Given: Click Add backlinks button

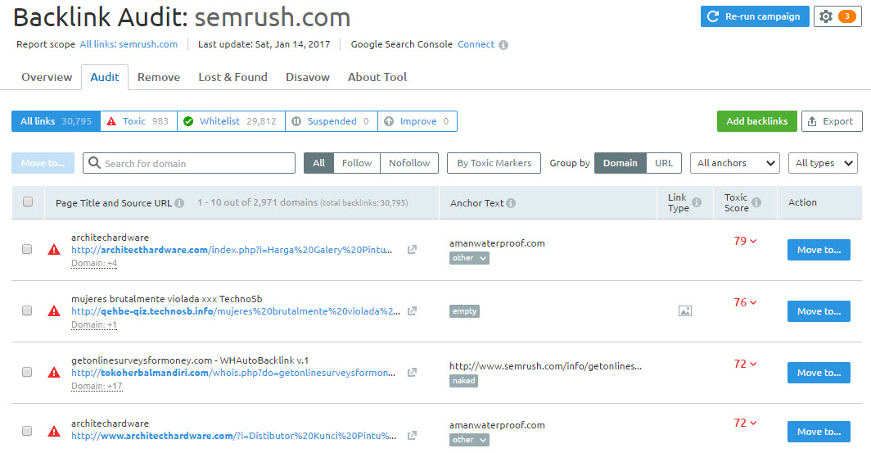Looking at the screenshot, I should coord(757,121).
